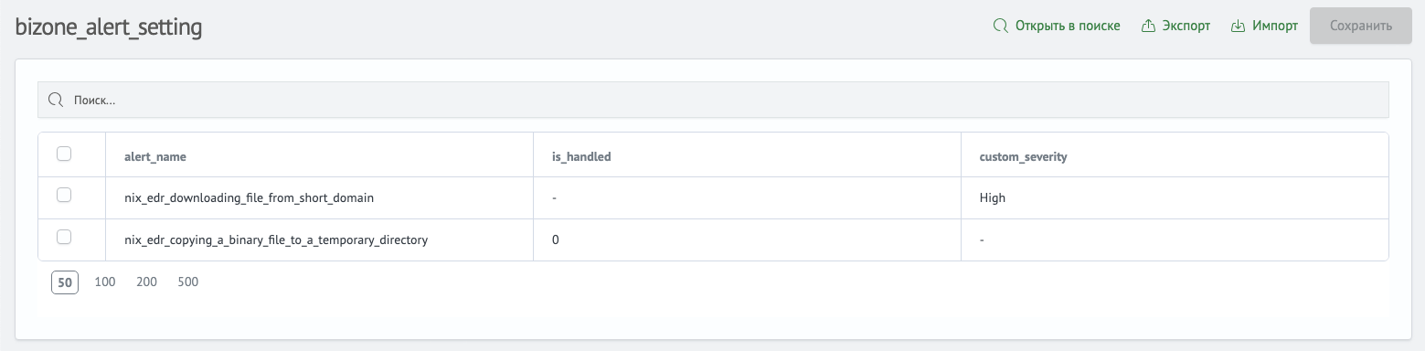Click the Экспорт upload icon
The image size is (1425, 351).
coord(1149,27)
